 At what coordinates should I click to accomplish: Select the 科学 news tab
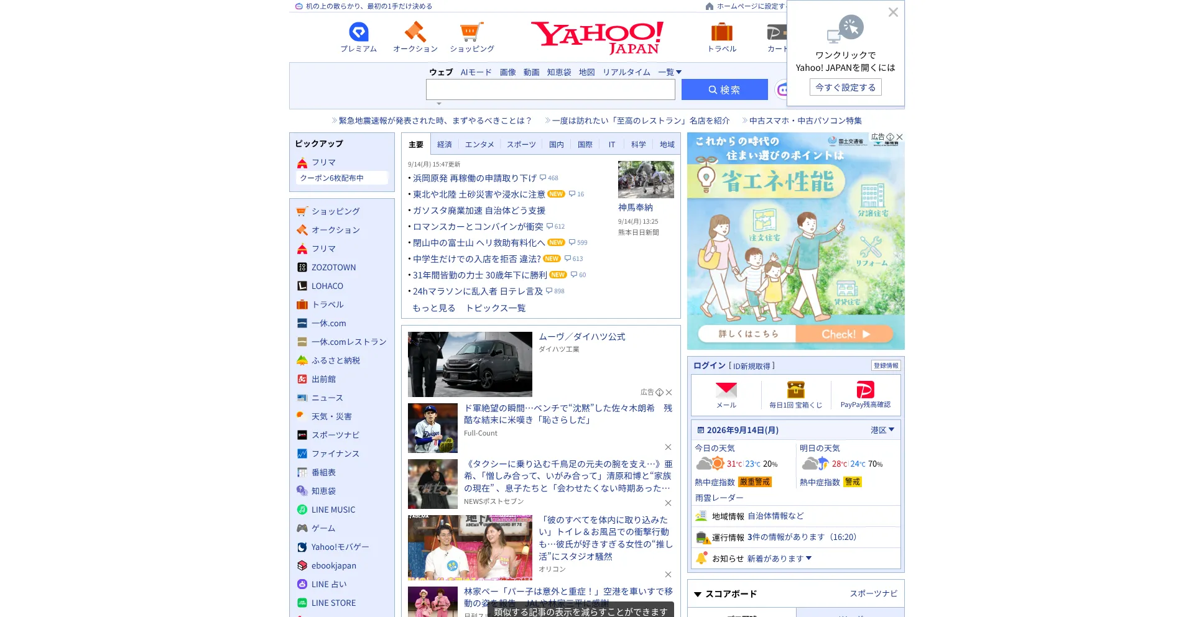(639, 144)
